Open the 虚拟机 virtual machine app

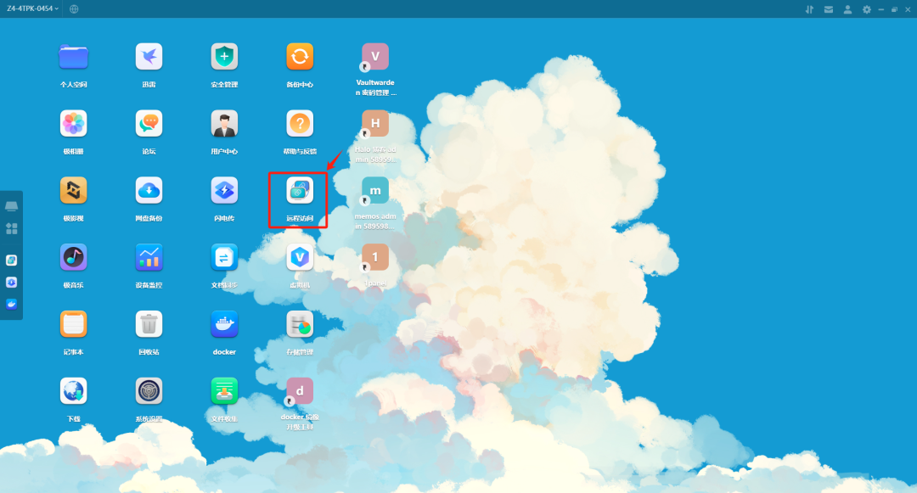[x=300, y=256]
